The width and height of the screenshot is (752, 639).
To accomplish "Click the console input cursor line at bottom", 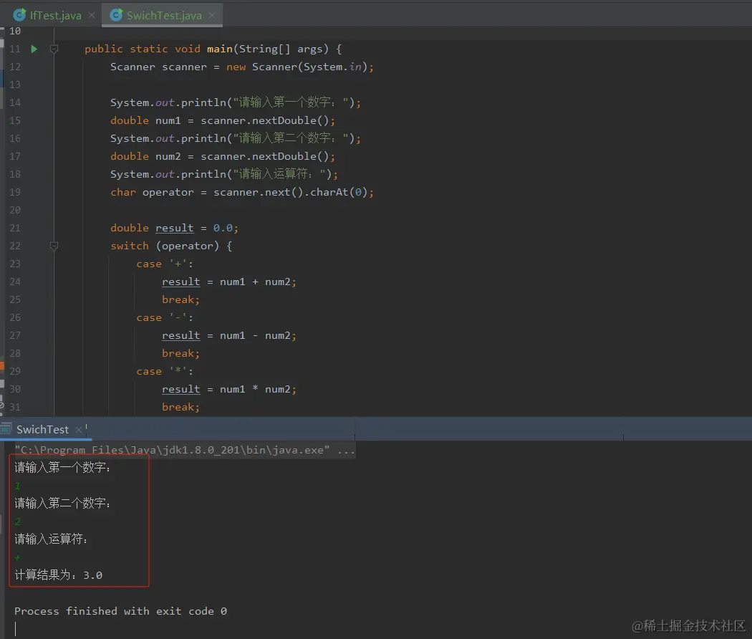I will pos(15,628).
